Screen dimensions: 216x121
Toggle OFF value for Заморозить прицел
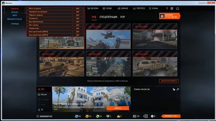[78, 12]
